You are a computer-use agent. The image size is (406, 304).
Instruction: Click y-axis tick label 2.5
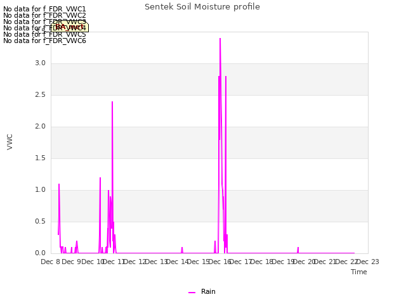coord(40,95)
